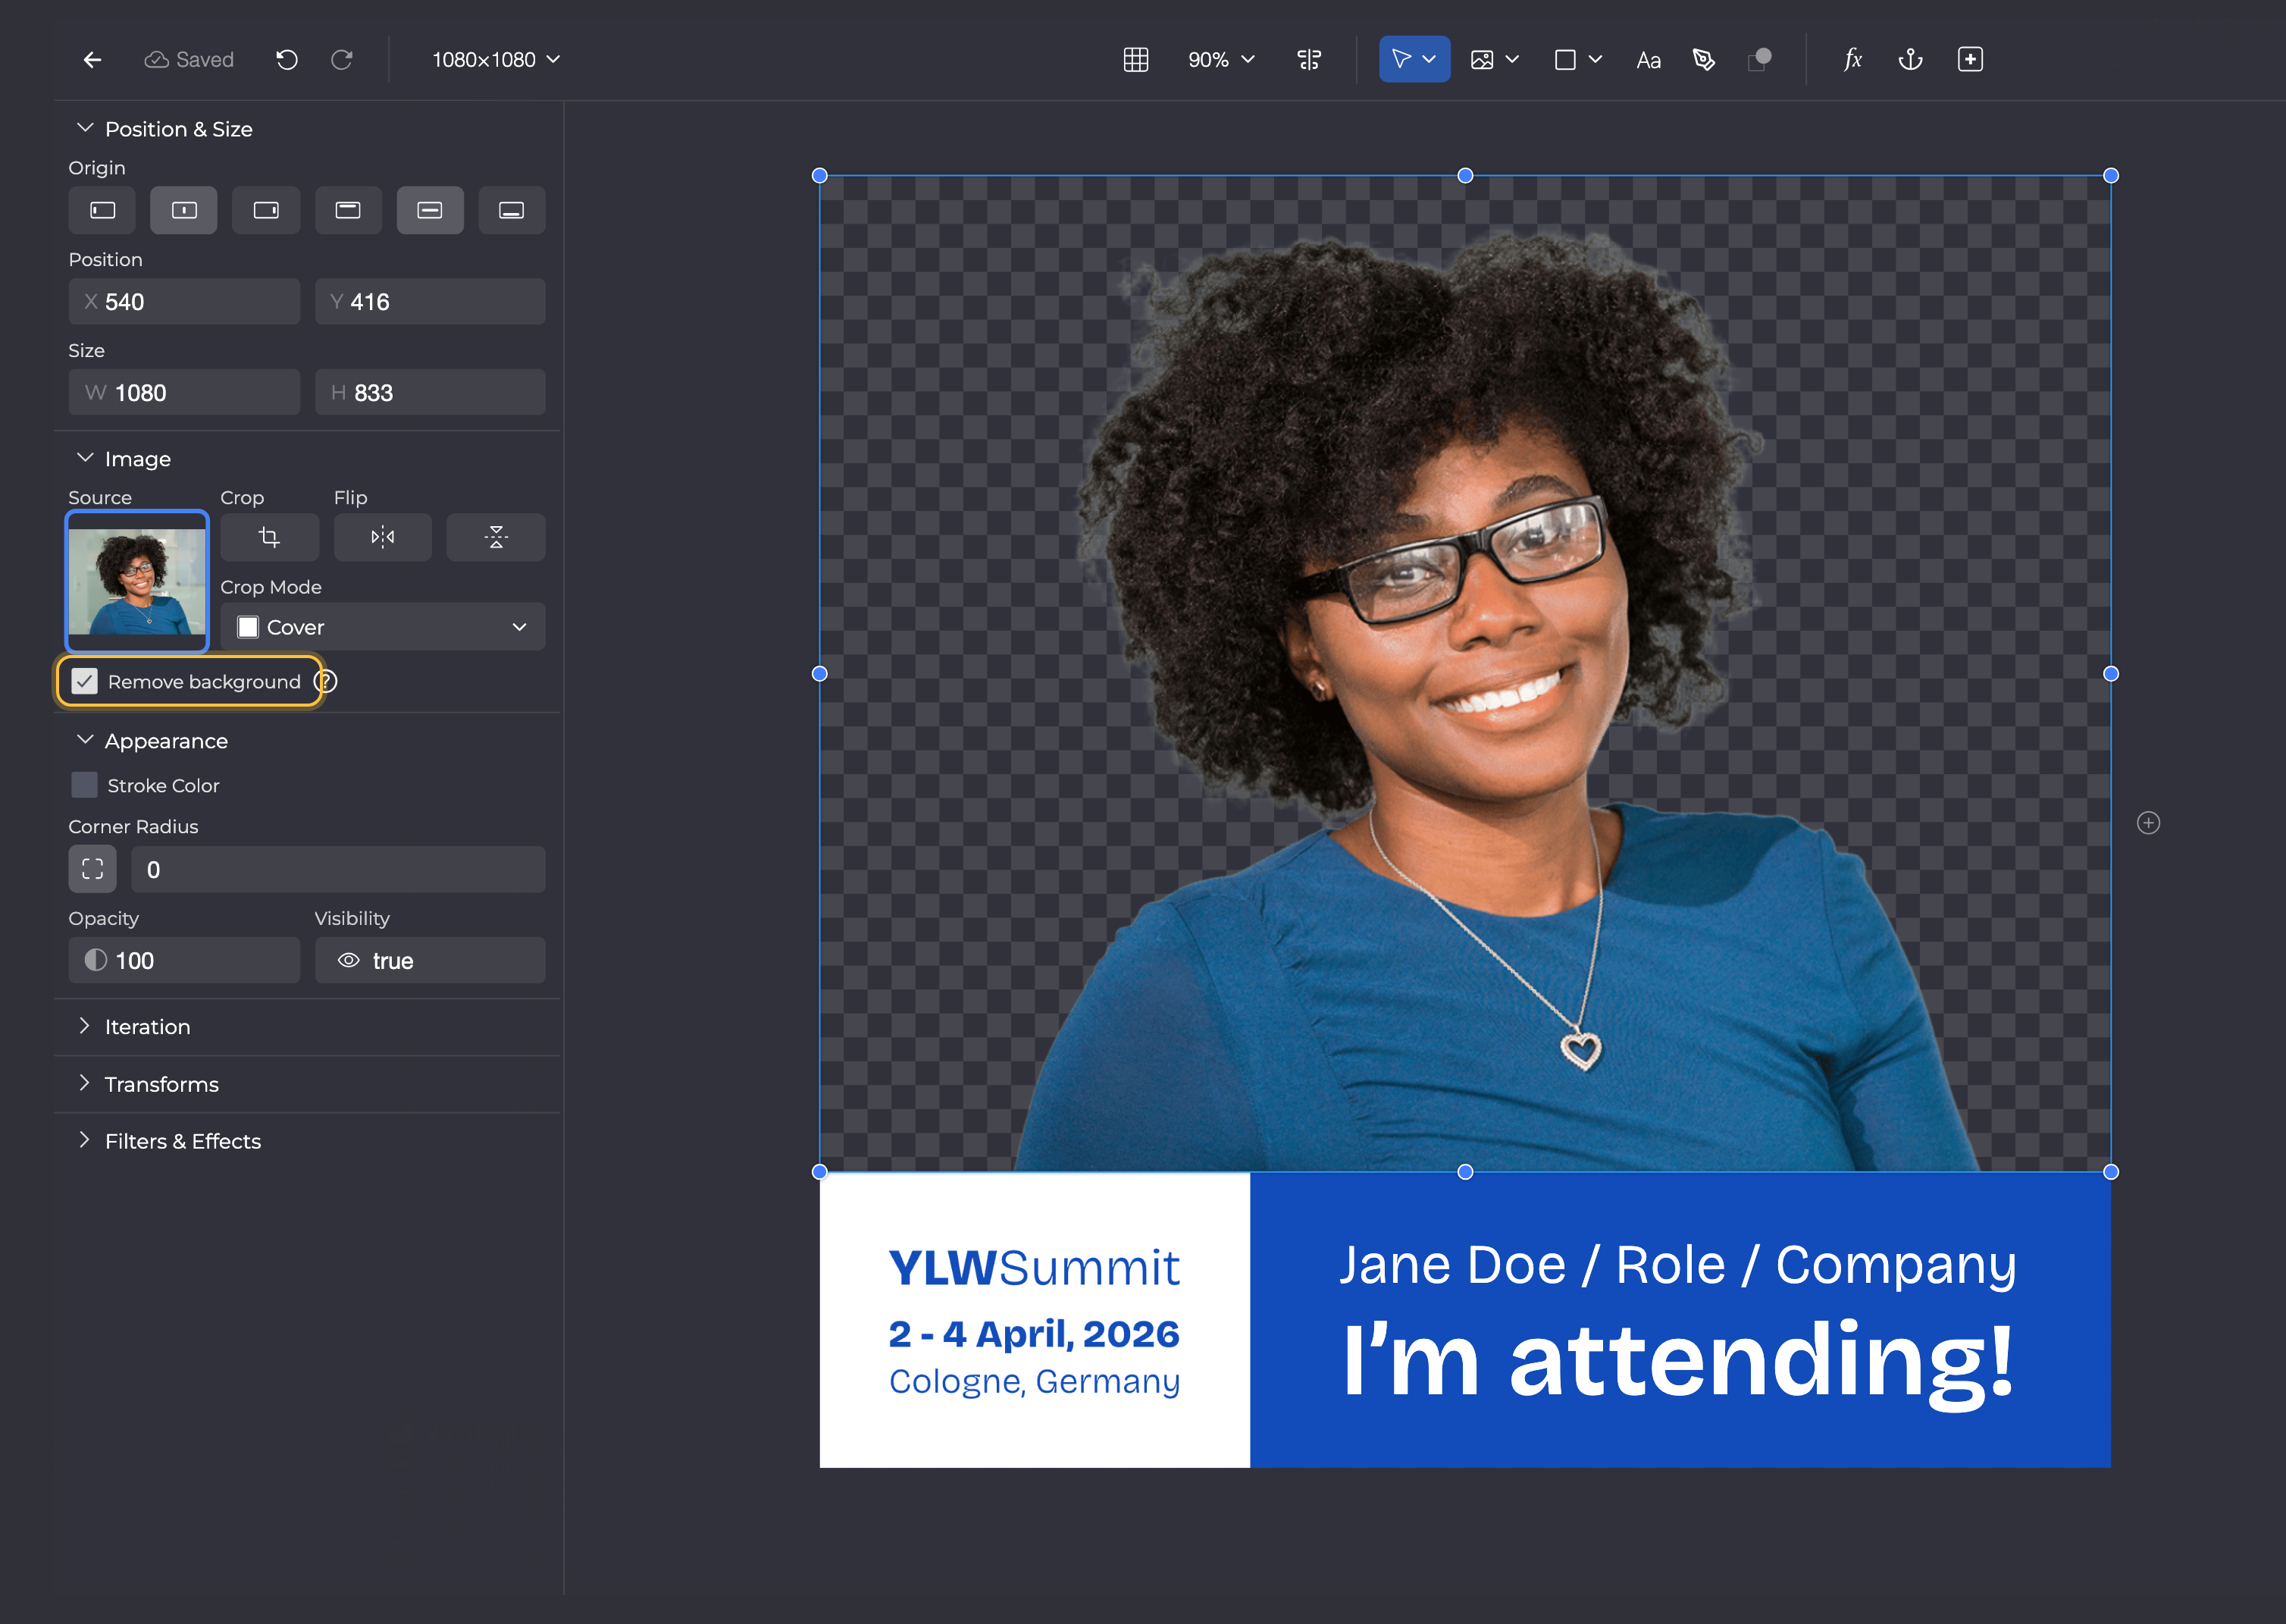Click the source image thumbnail
The width and height of the screenshot is (2286, 1624).
click(x=137, y=582)
